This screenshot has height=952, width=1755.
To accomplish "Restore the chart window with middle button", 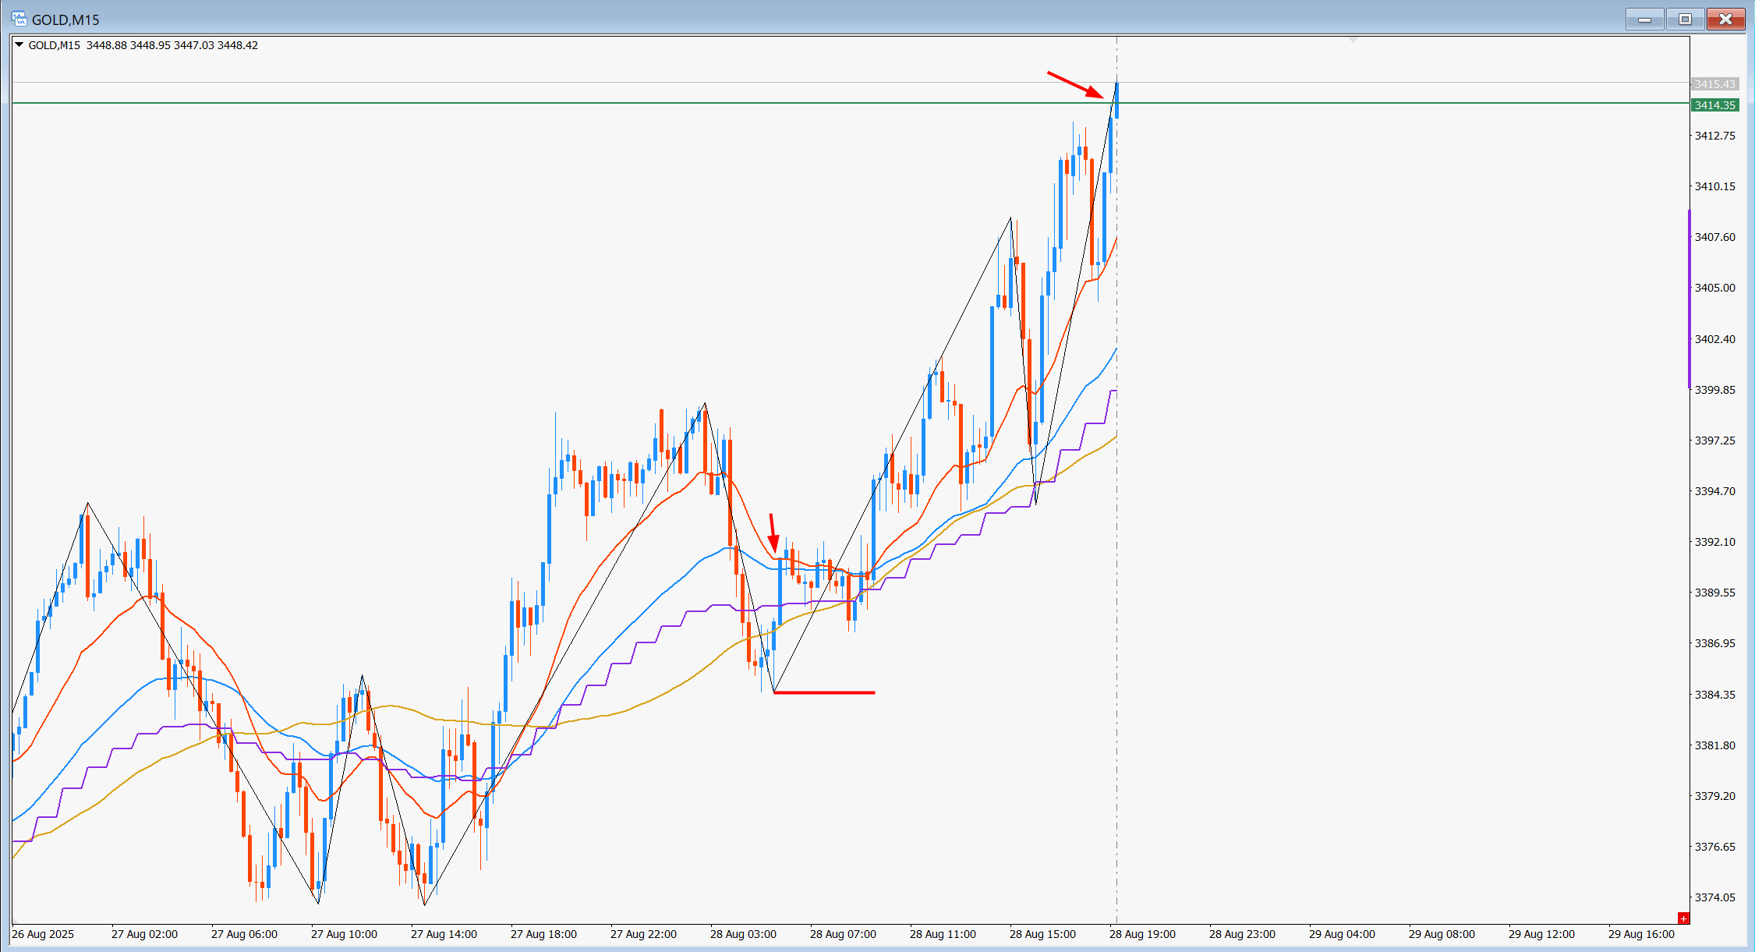I will pyautogui.click(x=1685, y=19).
